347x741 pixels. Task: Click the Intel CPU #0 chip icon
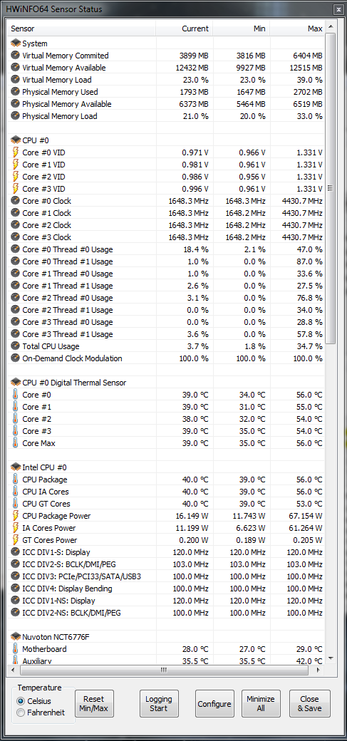tap(16, 467)
